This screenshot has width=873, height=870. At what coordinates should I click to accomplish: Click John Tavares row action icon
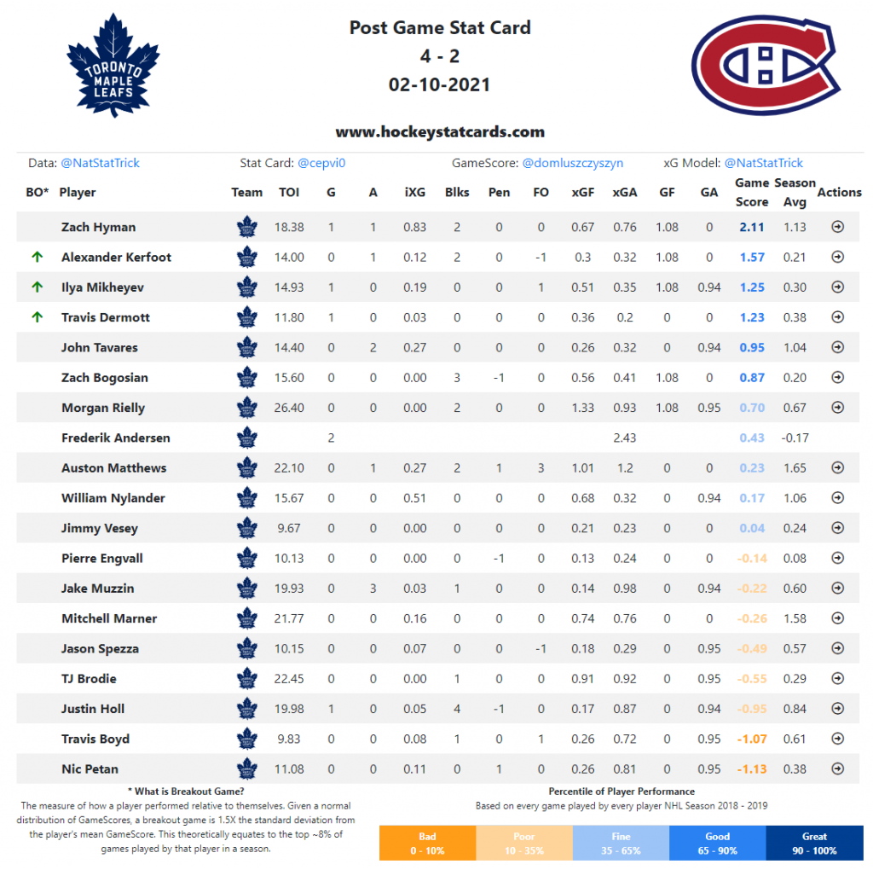(837, 347)
